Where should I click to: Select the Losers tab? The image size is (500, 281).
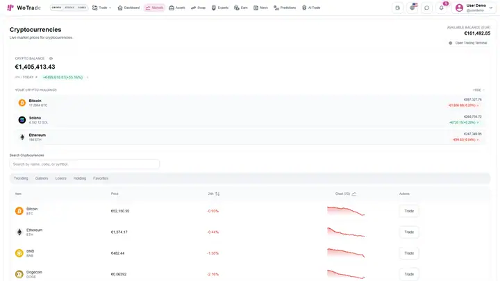pos(60,178)
